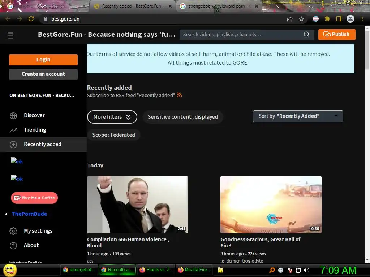Open the fireball video thumbnail
The width and height of the screenshot is (370, 277).
point(271,205)
